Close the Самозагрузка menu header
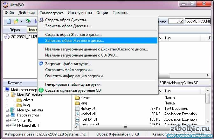The image size is (214, 139). (x=52, y=13)
